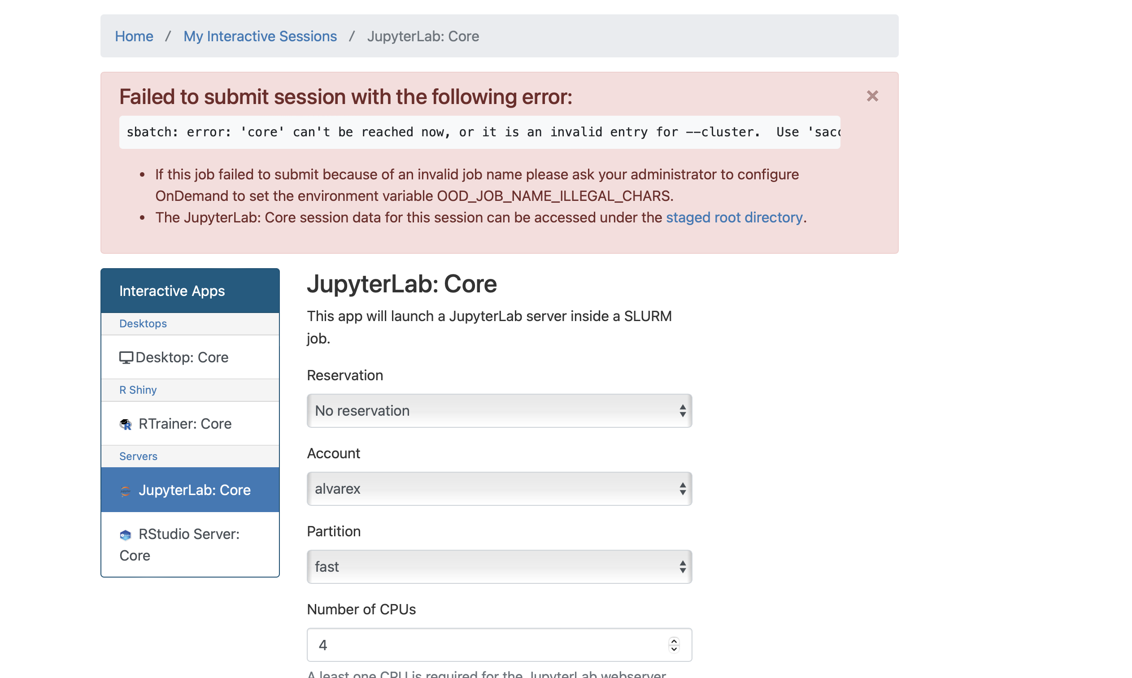The image size is (1132, 678).
Task: Click the sbatch error message text
Action: tap(479, 132)
